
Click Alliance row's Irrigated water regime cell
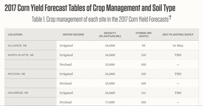tap(66, 46)
